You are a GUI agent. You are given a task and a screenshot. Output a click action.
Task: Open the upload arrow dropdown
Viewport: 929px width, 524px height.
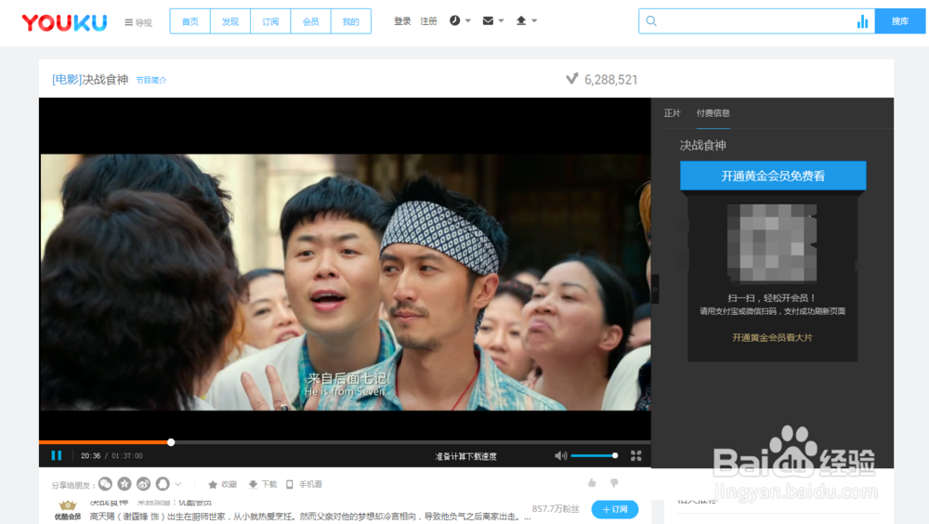(x=526, y=20)
